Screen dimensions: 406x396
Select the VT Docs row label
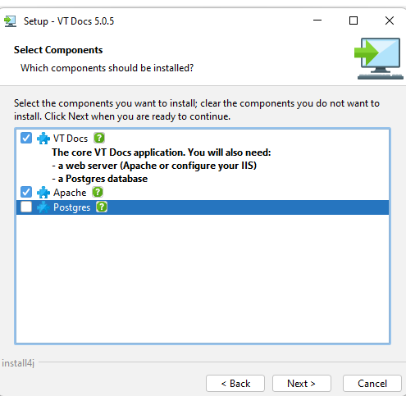click(71, 139)
